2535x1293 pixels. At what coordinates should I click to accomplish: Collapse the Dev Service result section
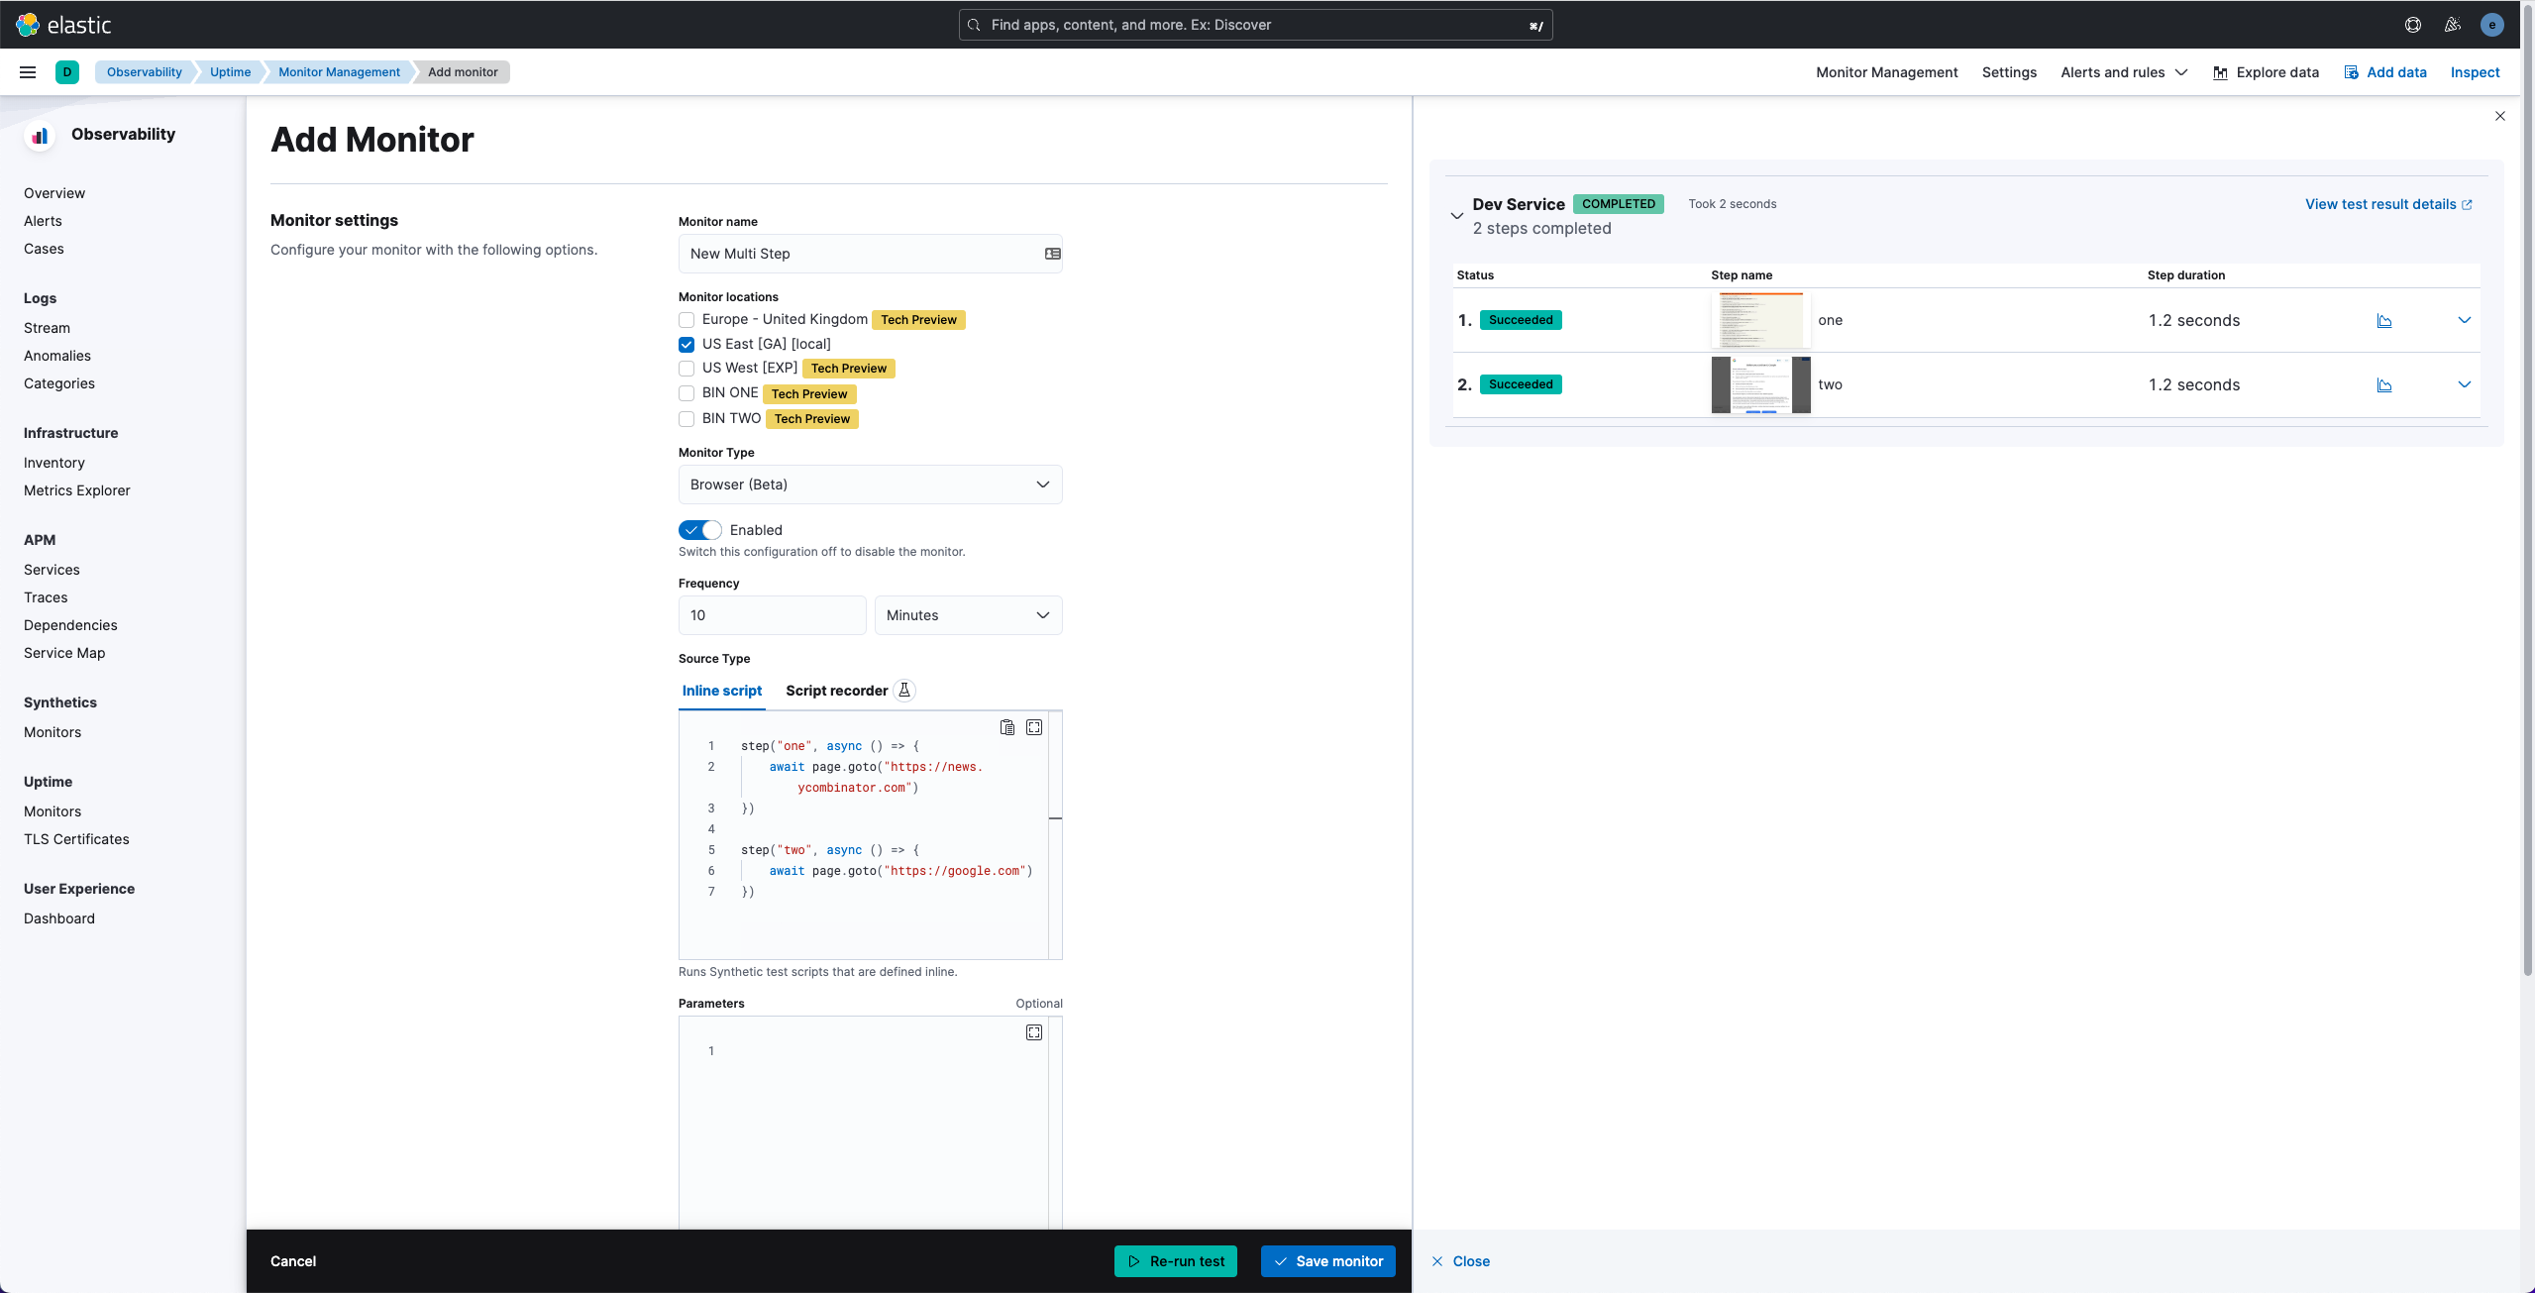[1456, 215]
